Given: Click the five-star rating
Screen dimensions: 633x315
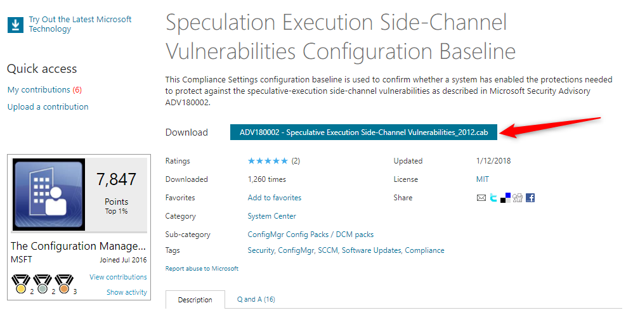Looking at the screenshot, I should [x=268, y=161].
